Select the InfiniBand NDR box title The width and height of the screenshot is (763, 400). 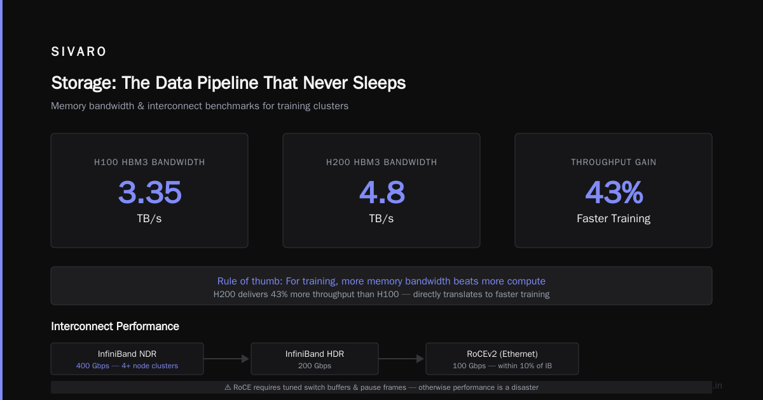[x=127, y=354]
